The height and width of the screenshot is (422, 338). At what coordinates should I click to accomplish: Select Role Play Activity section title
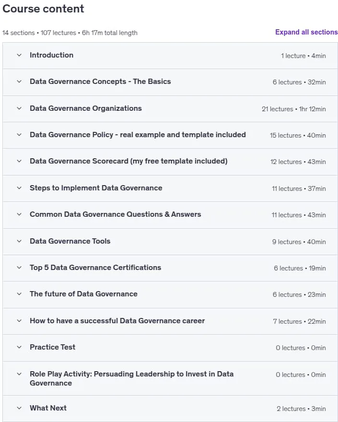click(x=131, y=378)
